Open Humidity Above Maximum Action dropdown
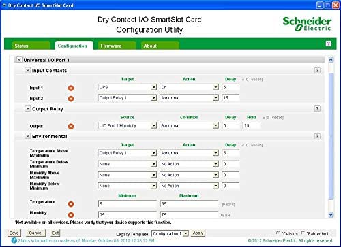 [189, 175]
